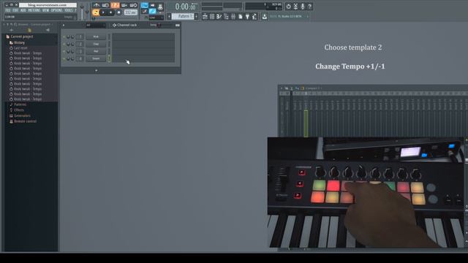The image size is (468, 263).
Task: Expand the Generators tree item
Action: 22,115
